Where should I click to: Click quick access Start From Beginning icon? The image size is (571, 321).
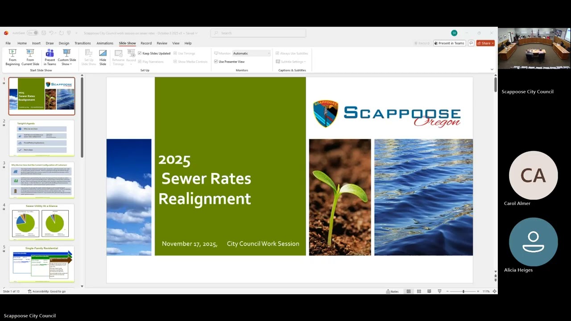click(69, 33)
